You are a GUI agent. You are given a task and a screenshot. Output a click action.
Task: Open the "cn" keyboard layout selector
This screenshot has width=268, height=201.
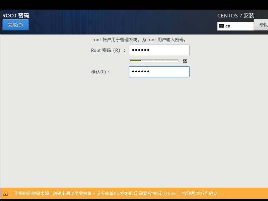(236, 26)
